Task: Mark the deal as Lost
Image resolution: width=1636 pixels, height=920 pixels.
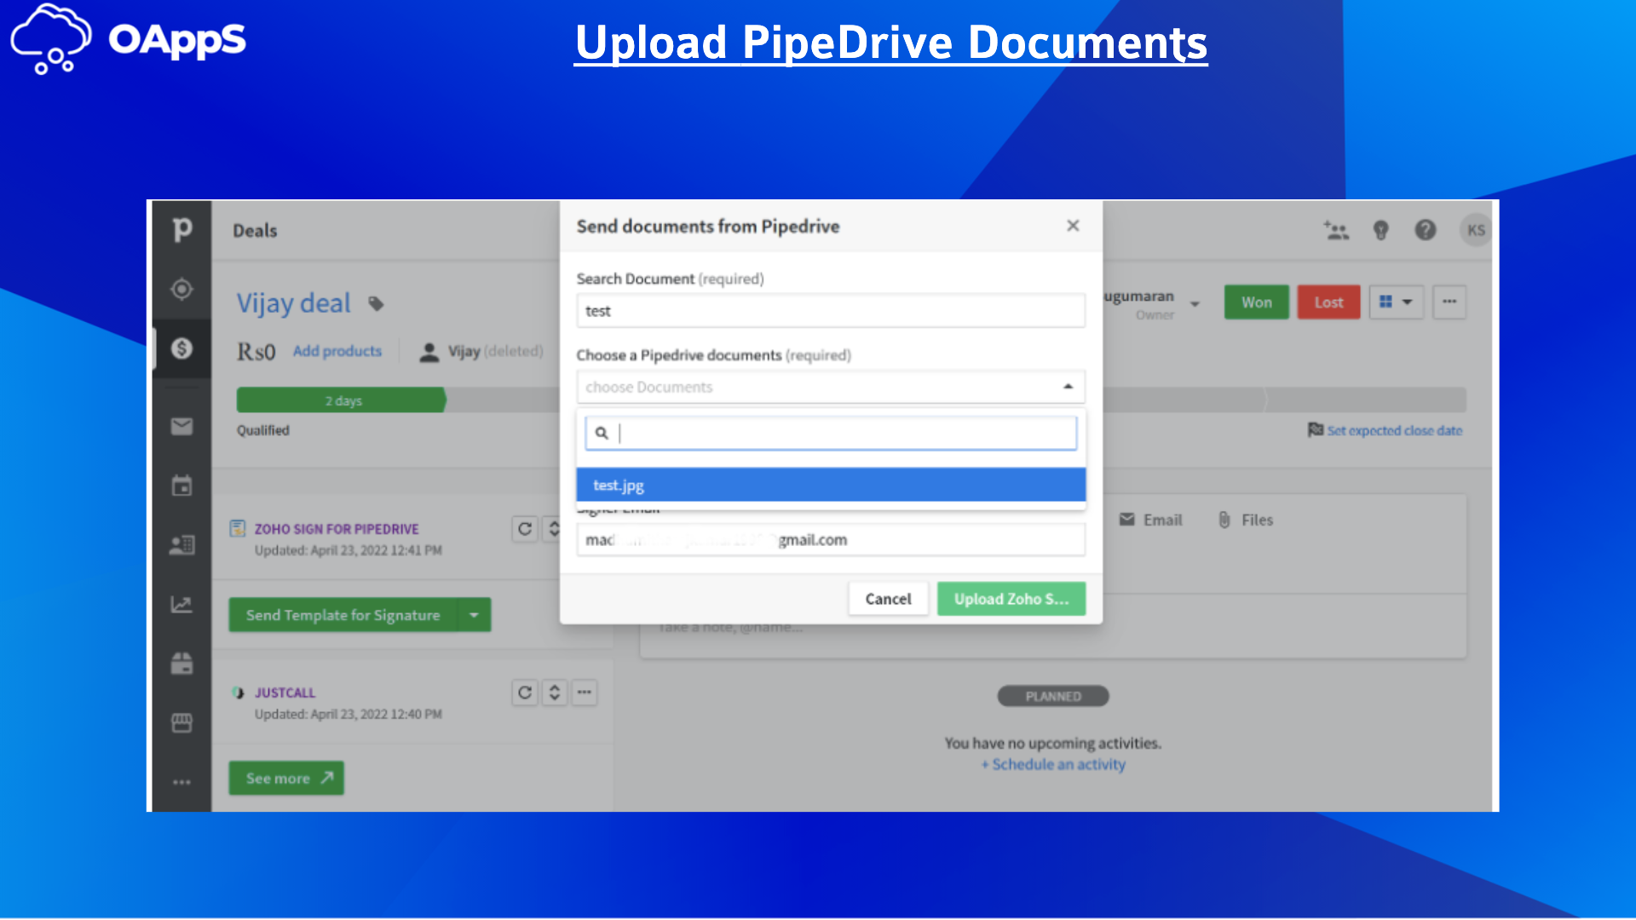Action: pyautogui.click(x=1328, y=302)
